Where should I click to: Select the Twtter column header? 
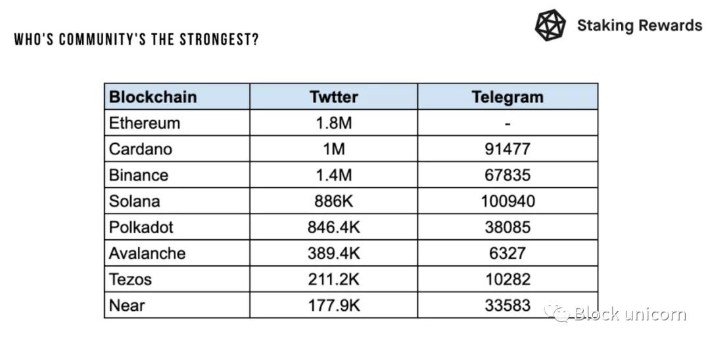(x=334, y=97)
